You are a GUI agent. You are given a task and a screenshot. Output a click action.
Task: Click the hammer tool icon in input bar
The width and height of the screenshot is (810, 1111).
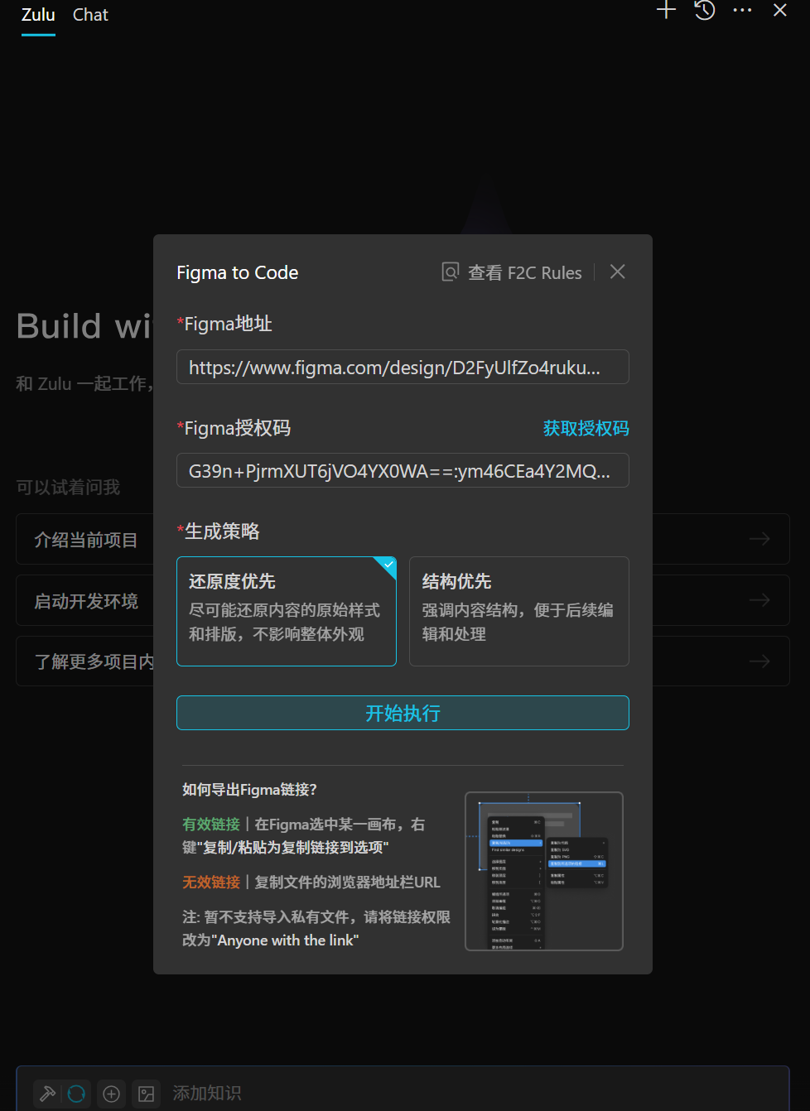(48, 1094)
